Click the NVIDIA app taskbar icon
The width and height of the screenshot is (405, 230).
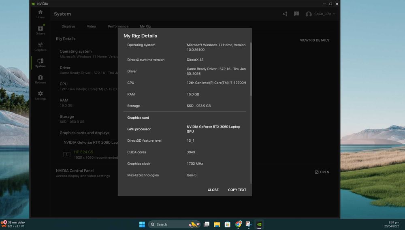[x=259, y=224]
